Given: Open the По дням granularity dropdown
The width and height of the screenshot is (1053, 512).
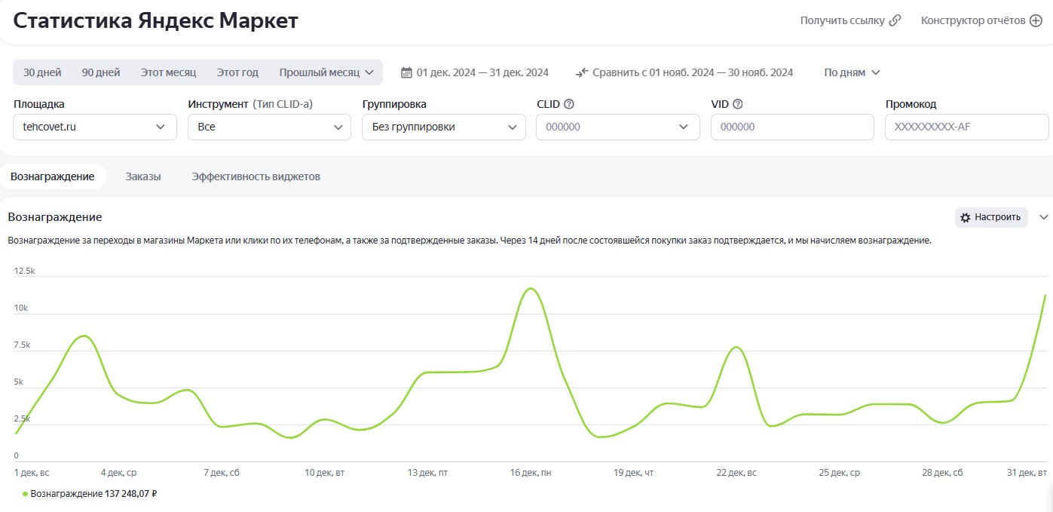Looking at the screenshot, I should pos(852,72).
